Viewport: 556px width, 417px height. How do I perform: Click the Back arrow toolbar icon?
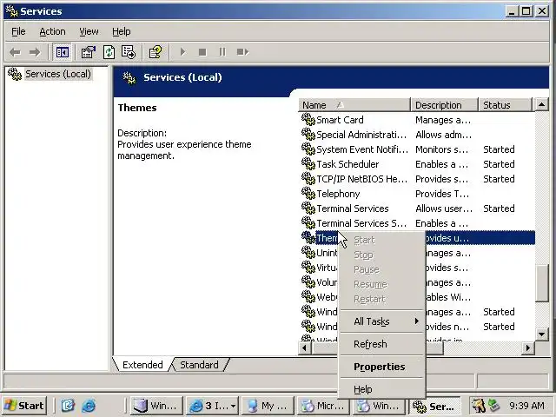click(15, 52)
